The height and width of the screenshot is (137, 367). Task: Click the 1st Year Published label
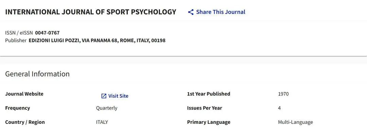click(x=209, y=94)
